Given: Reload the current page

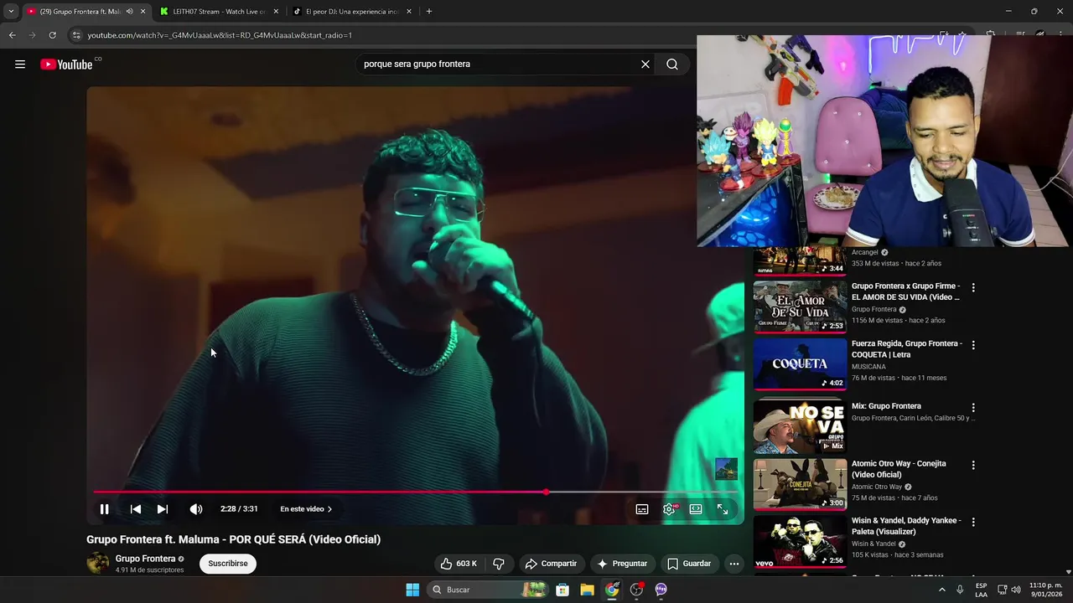Looking at the screenshot, I should click(x=52, y=35).
